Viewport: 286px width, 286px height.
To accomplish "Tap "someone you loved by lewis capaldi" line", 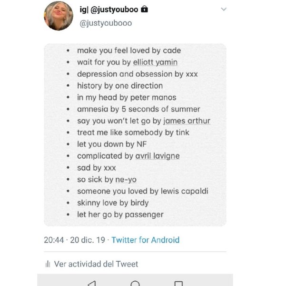I will click(x=143, y=191).
